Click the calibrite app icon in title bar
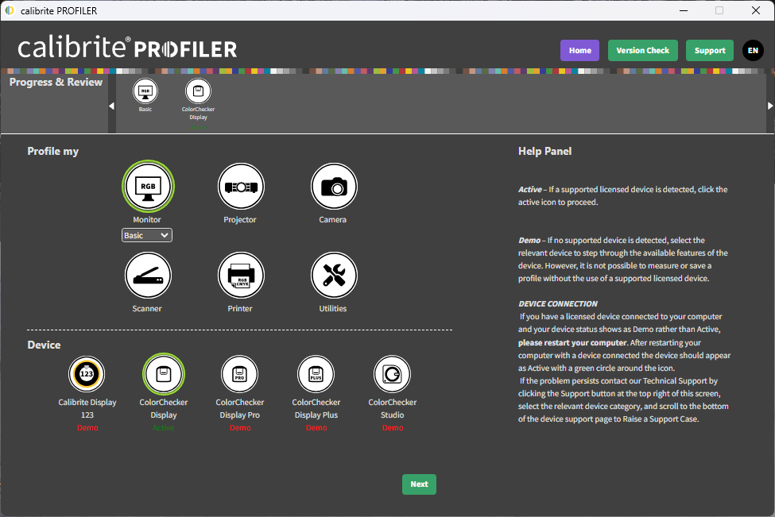The image size is (775, 517). [10, 10]
